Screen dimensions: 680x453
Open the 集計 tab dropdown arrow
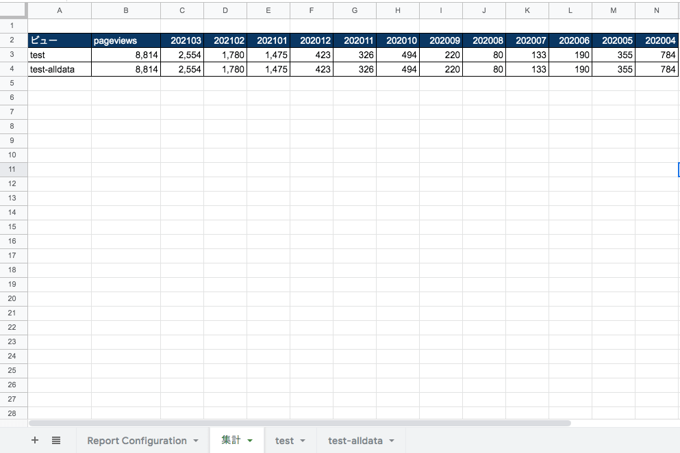(250, 441)
